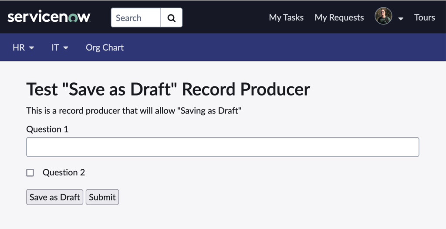Click the 'This is a record producer' description text
Screen dimensions: 446x229
pyautogui.click(x=134, y=110)
